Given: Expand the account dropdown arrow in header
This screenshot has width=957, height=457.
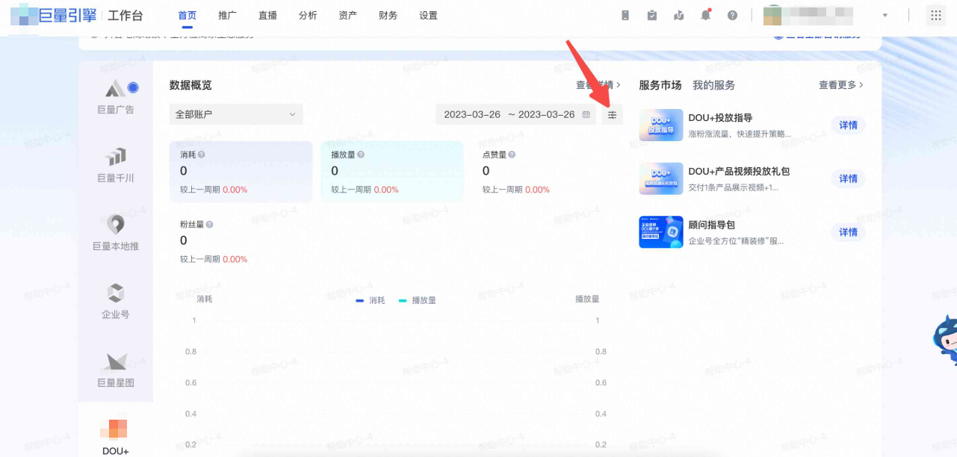Looking at the screenshot, I should tap(885, 16).
